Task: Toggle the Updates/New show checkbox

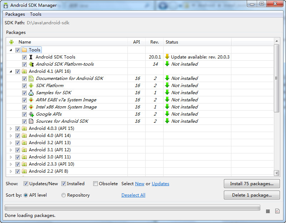Action: pyautogui.click(x=26, y=184)
